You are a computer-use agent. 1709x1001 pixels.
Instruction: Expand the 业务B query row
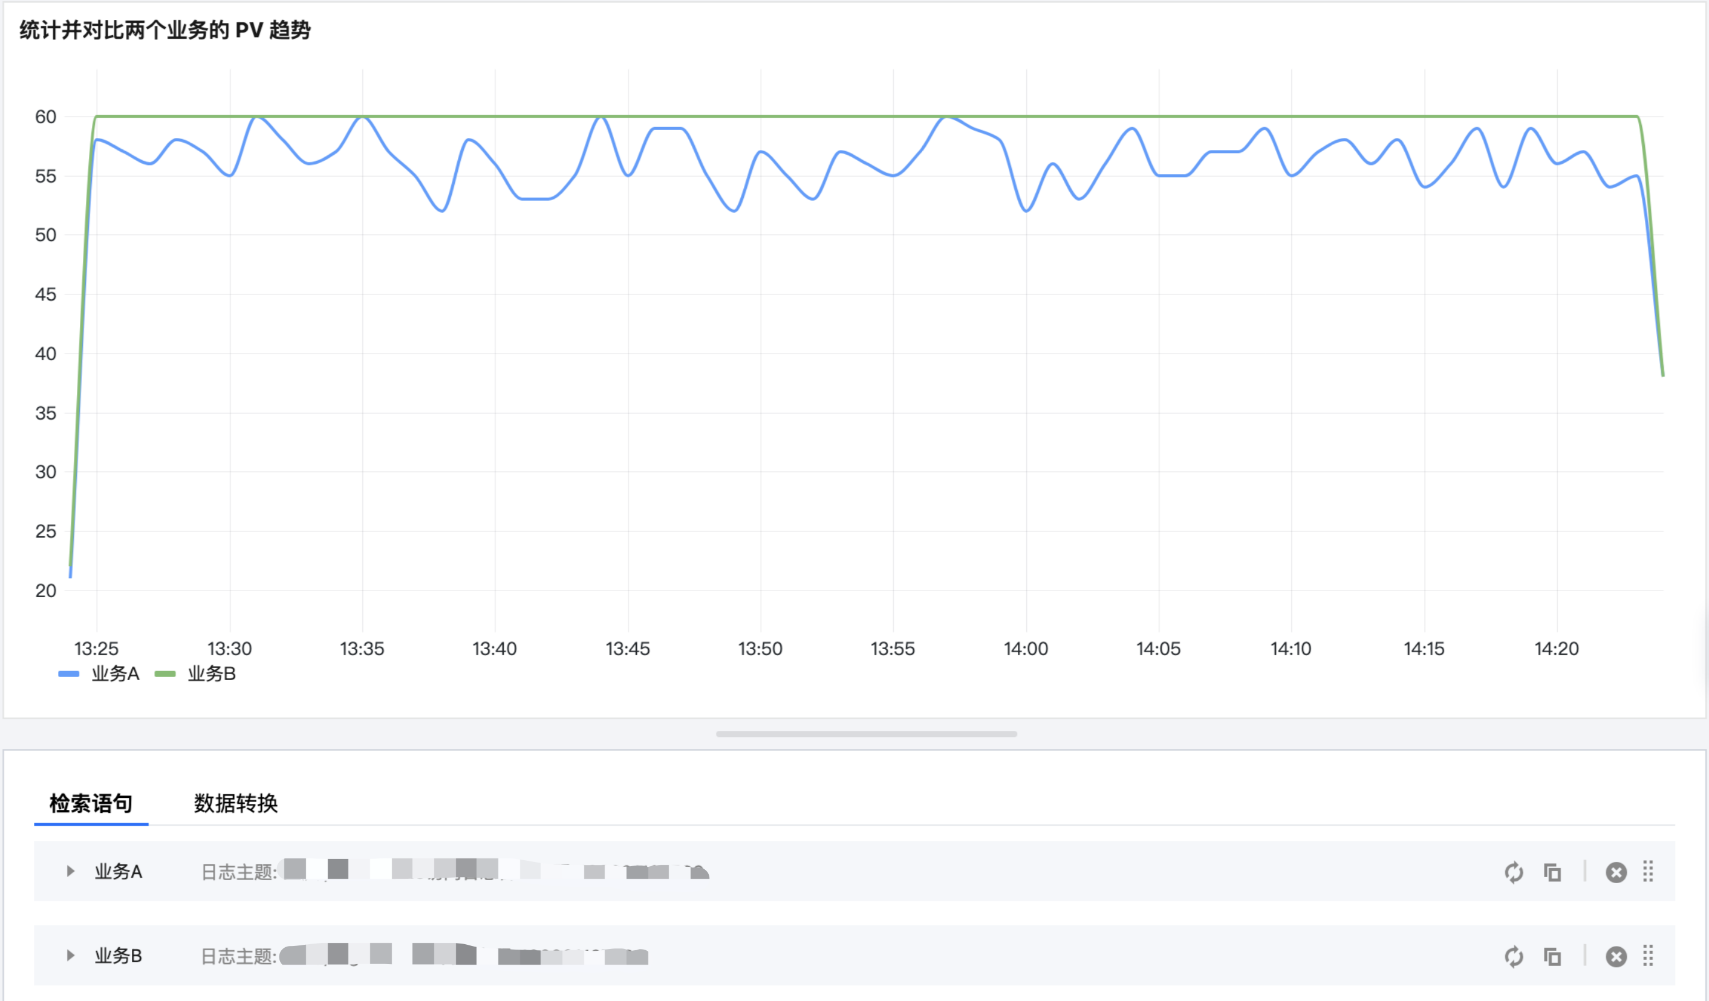tap(70, 956)
